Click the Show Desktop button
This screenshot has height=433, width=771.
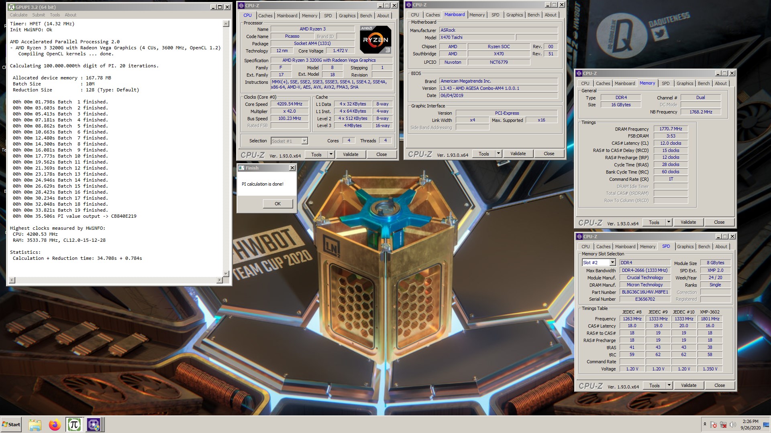(766, 425)
